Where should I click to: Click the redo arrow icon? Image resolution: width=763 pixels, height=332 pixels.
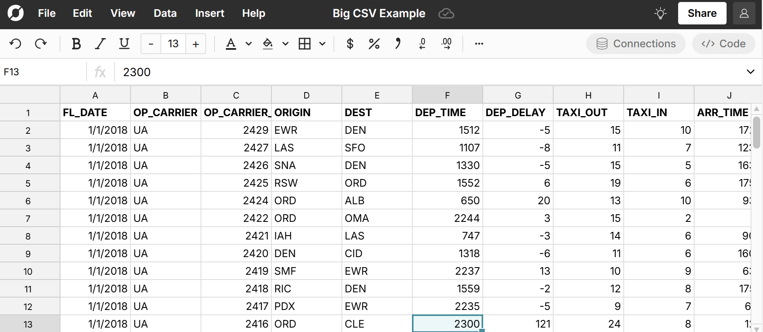pos(41,44)
